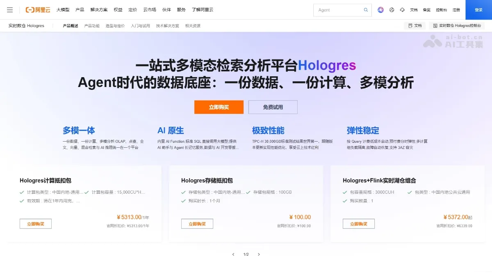Click 多模一体 feature heading

[x=79, y=130]
